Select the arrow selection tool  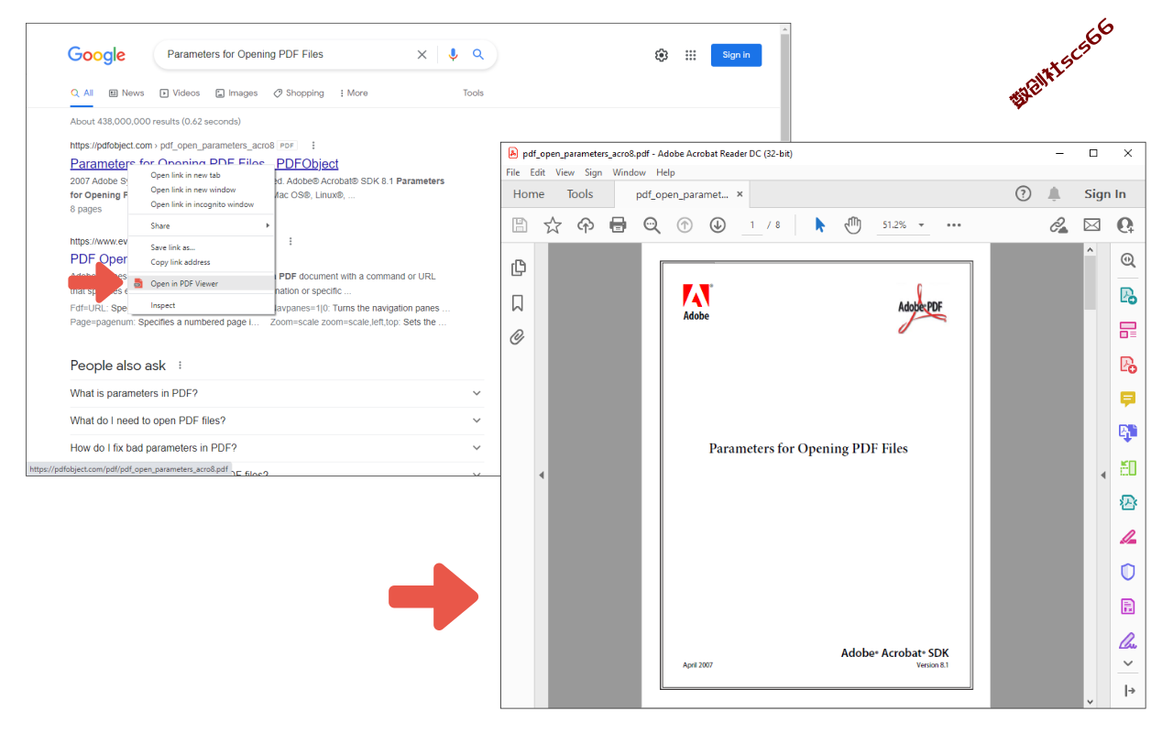tap(820, 224)
